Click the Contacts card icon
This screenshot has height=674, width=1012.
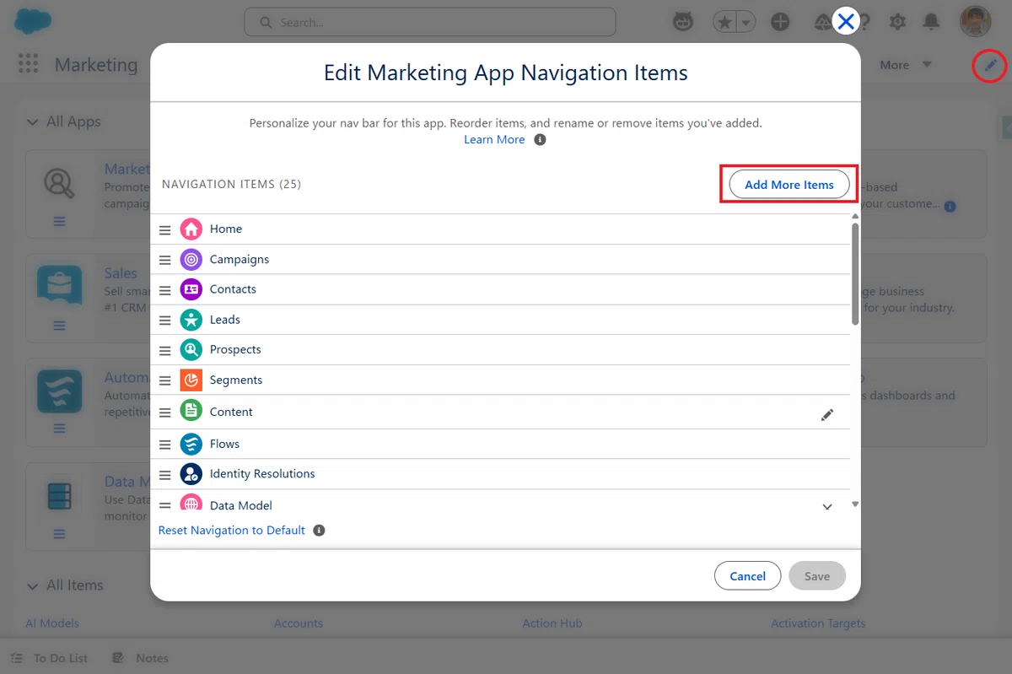coord(191,289)
